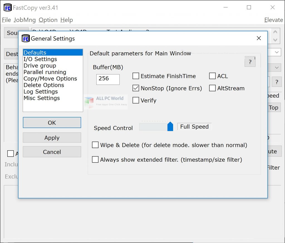Image resolution: width=285 pixels, height=243 pixels.
Task: Click the Full Speed label
Action: [x=194, y=126]
